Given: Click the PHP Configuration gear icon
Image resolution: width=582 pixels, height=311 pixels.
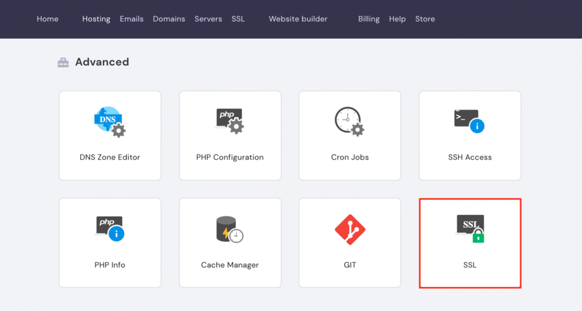Looking at the screenshot, I should [230, 121].
